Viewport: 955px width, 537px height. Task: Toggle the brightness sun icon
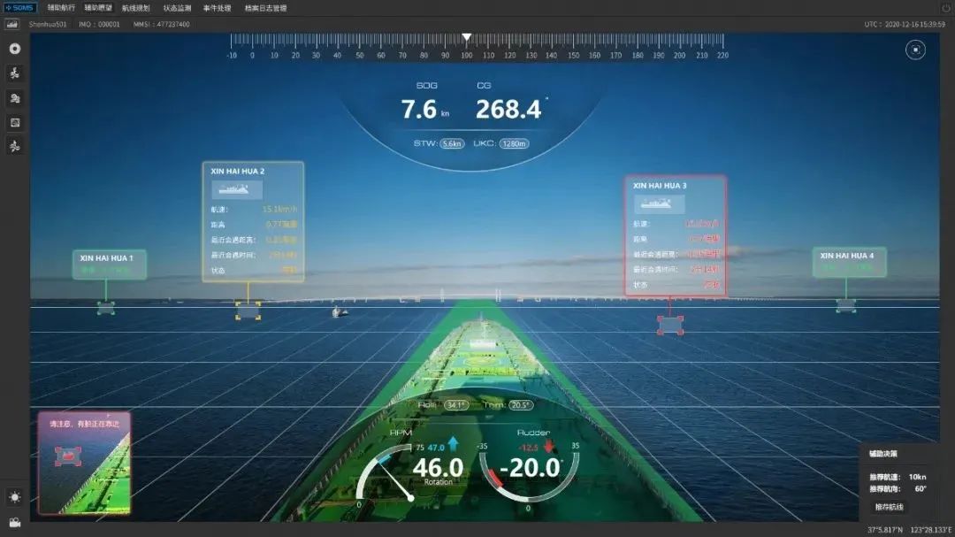click(x=15, y=496)
